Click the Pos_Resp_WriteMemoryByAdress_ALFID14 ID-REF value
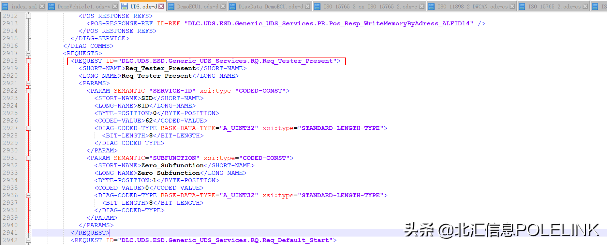The width and height of the screenshot is (607, 245). pyautogui.click(x=329, y=23)
